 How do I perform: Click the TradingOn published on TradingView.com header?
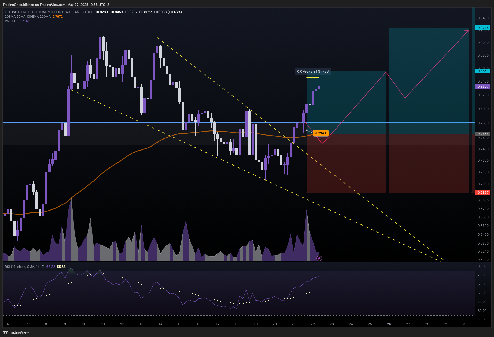point(56,5)
